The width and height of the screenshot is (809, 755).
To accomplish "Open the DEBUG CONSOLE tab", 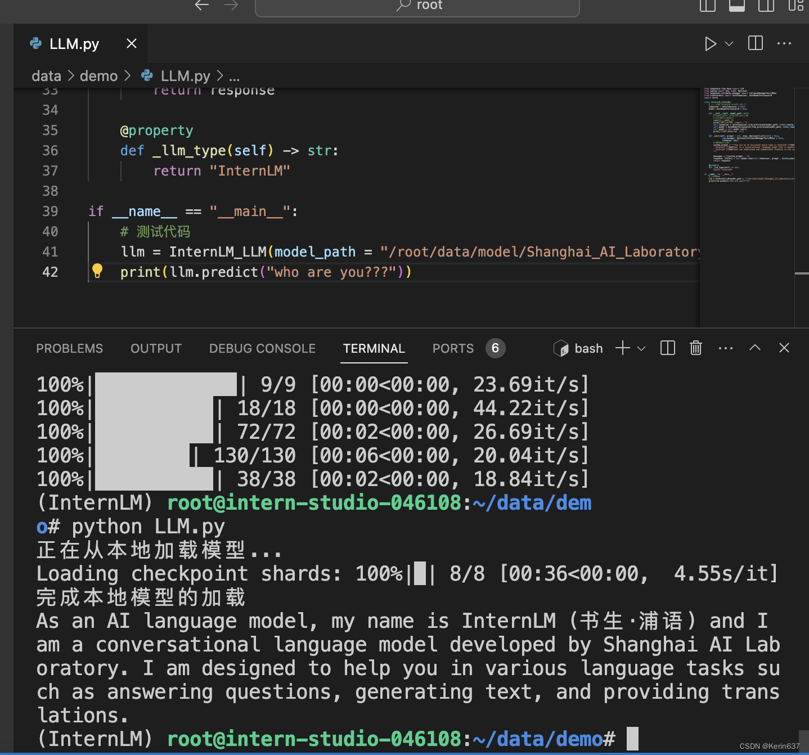I will [262, 349].
